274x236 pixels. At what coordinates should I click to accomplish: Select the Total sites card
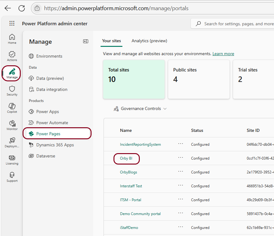click(x=134, y=79)
